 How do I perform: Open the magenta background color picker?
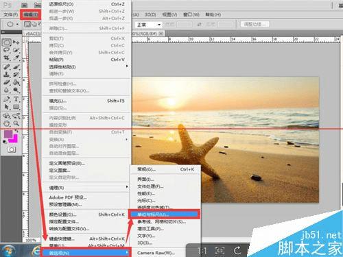click(14, 139)
